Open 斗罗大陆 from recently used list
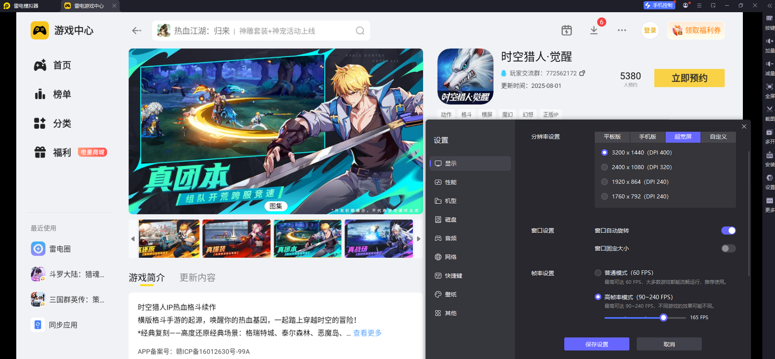This screenshot has height=359, width=775. point(68,274)
